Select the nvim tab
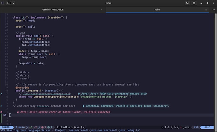Viewport: 217px width, 132px height. tap(157, 10)
